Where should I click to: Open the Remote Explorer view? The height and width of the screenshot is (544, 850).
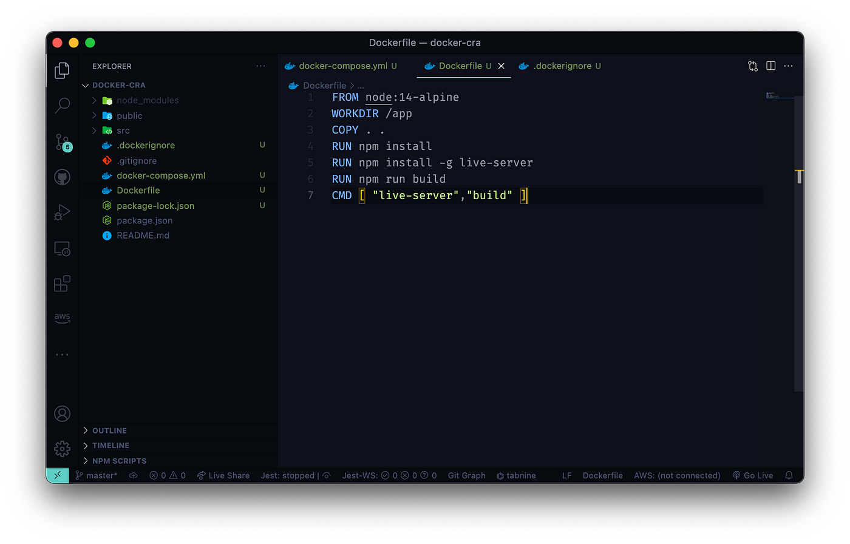coord(62,248)
